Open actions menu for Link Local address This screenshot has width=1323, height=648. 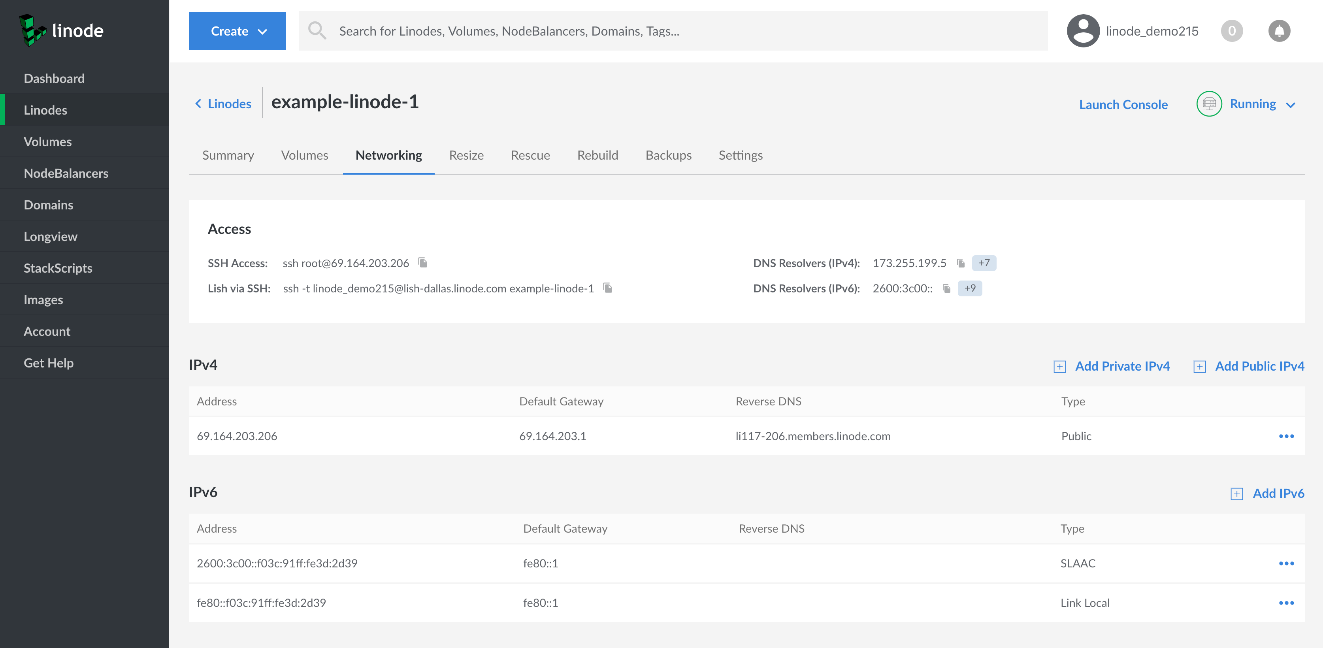pos(1285,603)
